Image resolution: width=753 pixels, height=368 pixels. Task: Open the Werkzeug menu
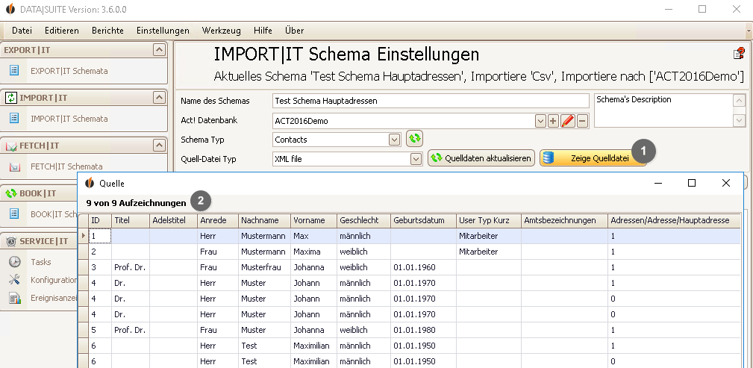tap(222, 31)
